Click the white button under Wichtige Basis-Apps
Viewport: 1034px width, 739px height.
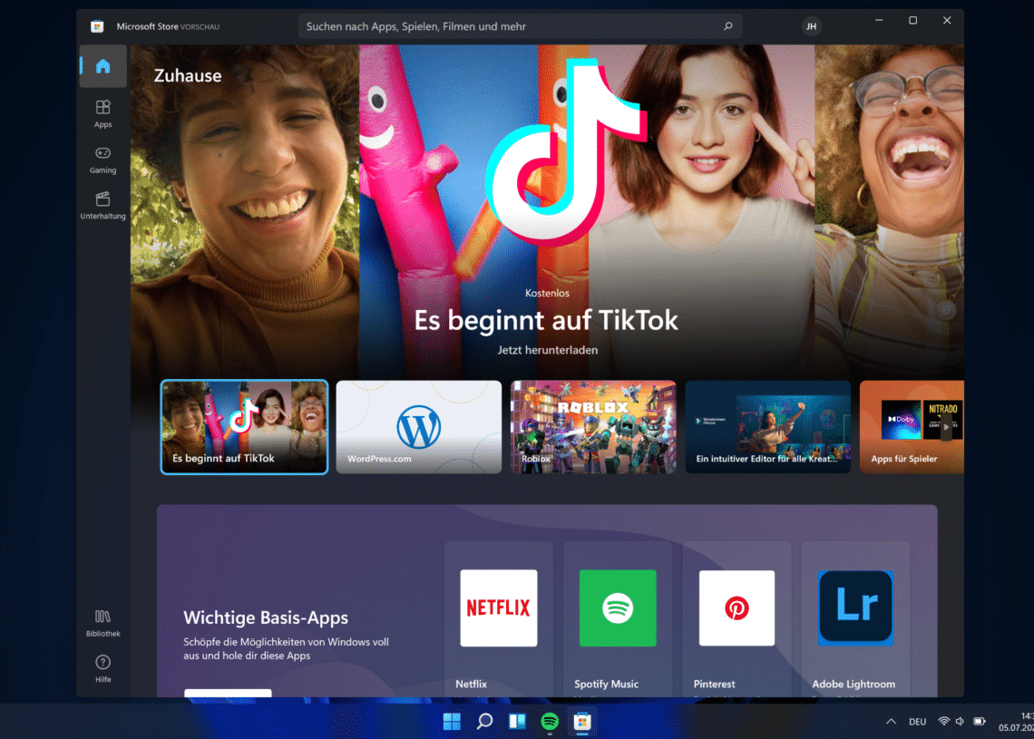tap(229, 693)
